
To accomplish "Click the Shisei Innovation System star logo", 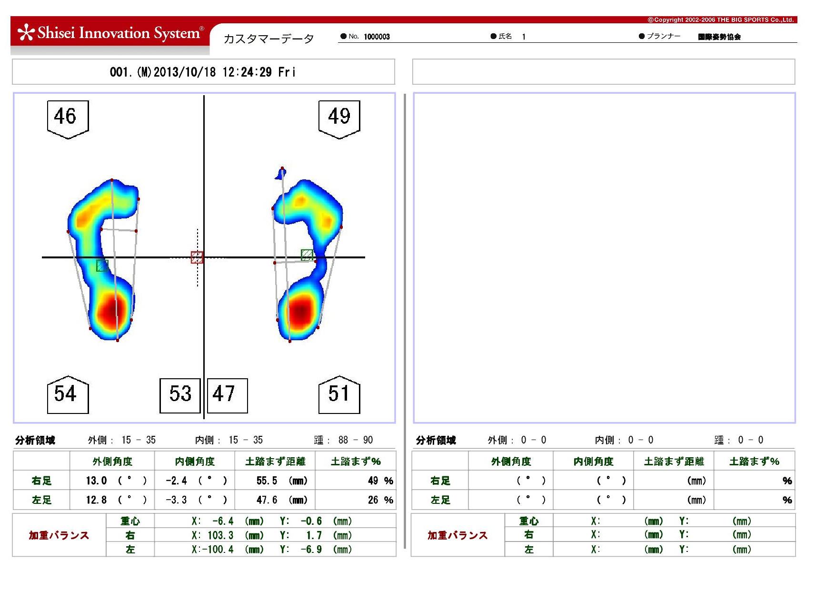I will click(26, 32).
